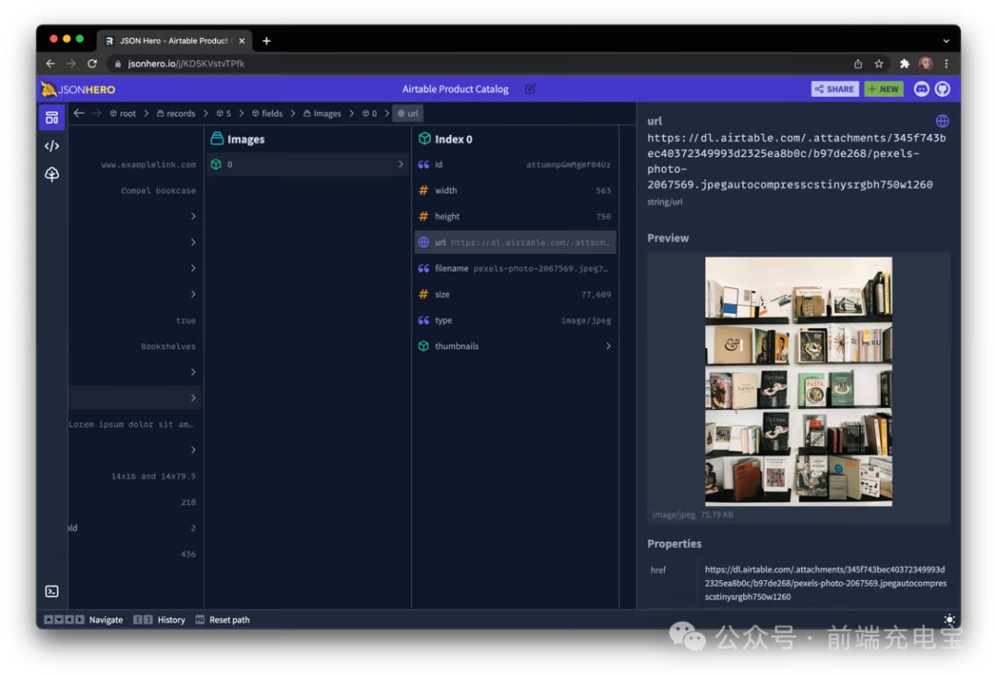The height and width of the screenshot is (677, 997).
Task: Click the edit pencil beside Airtable Product Catalog
Action: [531, 88]
